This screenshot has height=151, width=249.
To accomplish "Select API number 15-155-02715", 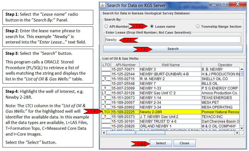I will [125, 79].
